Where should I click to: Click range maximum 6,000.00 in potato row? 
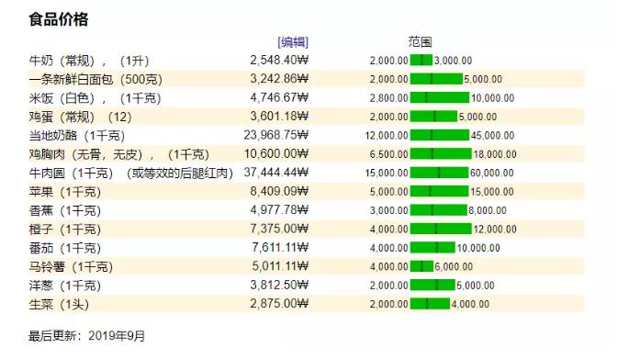(454, 267)
